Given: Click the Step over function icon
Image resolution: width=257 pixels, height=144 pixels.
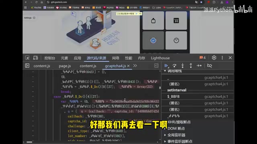Looking at the screenshot, I should [x=174, y=66].
